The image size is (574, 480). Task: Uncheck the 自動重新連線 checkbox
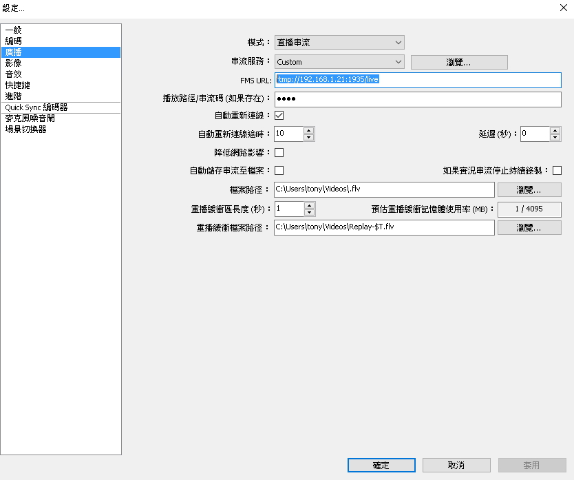click(x=279, y=116)
